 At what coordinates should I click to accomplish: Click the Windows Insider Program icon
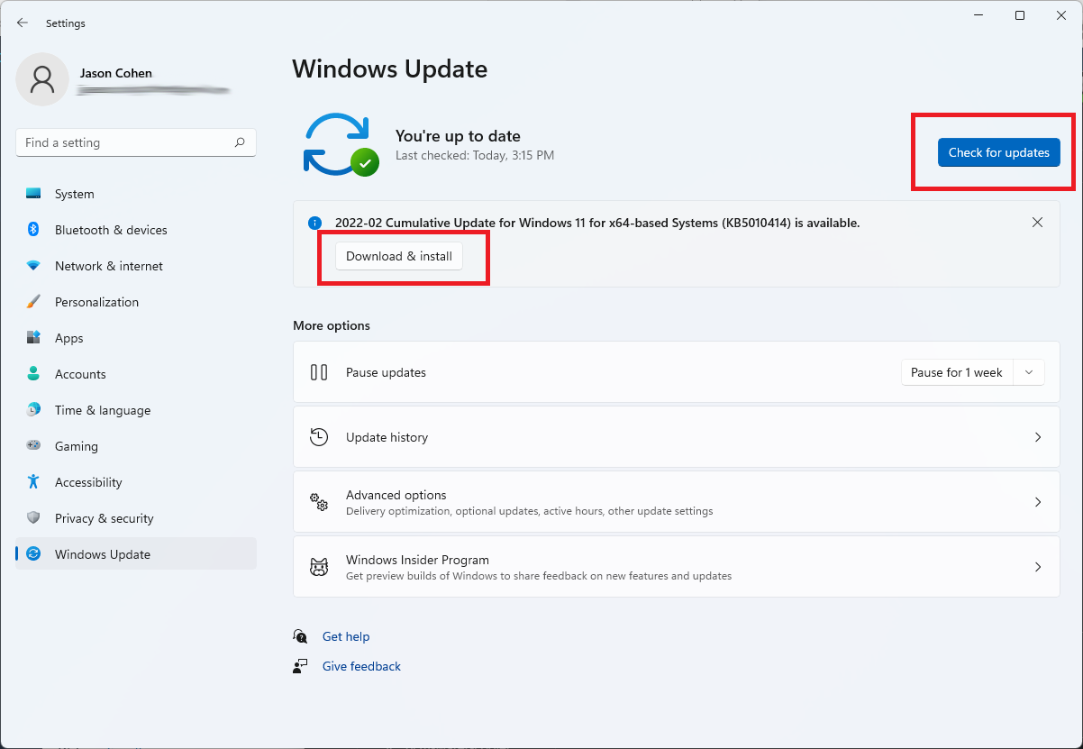(319, 566)
